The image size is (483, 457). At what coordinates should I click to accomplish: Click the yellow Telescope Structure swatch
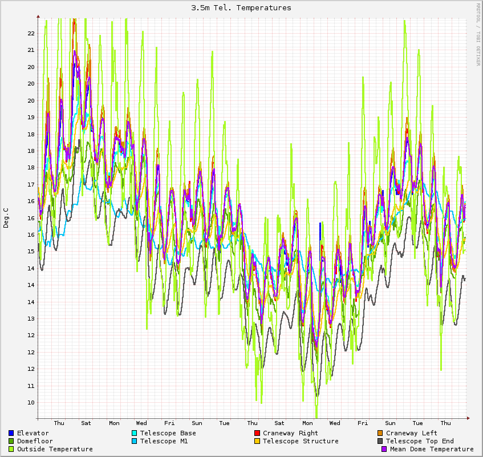pos(257,441)
